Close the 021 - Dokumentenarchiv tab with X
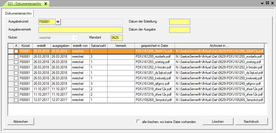The image size is (276, 133). [x=46, y=3]
